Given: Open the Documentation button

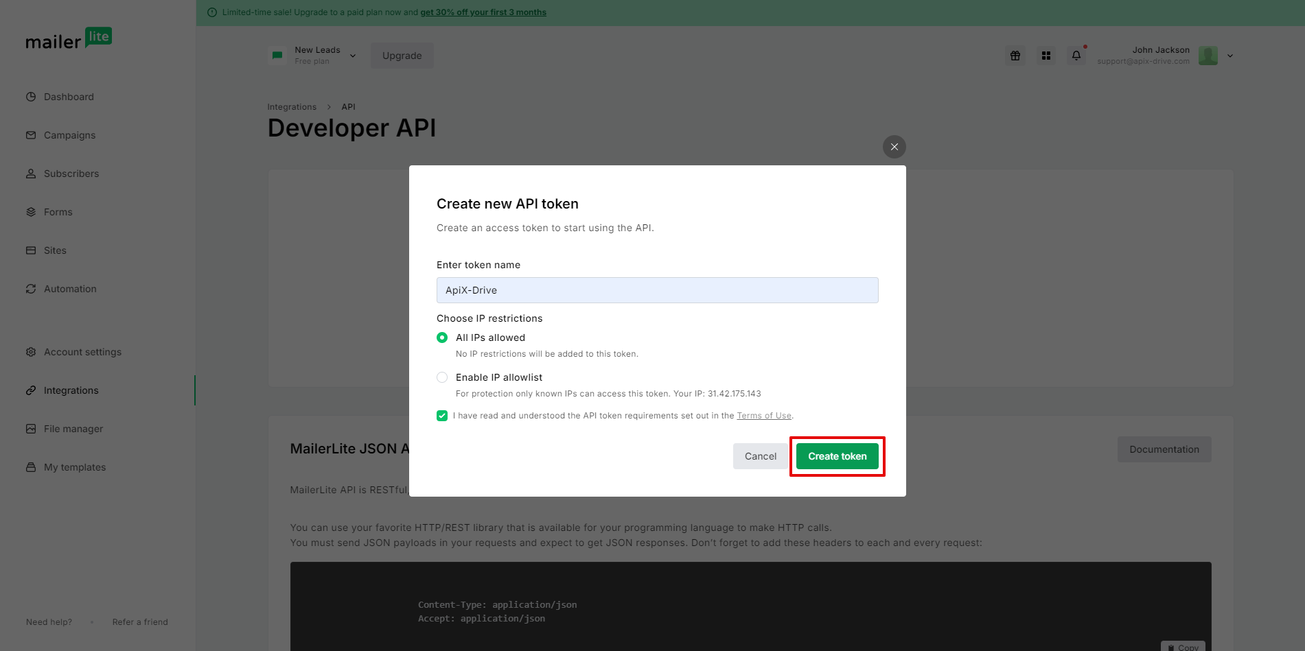Looking at the screenshot, I should 1164,449.
